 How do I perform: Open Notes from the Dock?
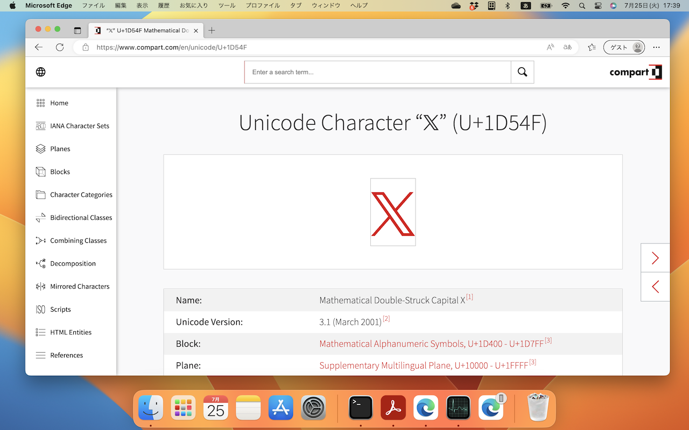pyautogui.click(x=248, y=408)
